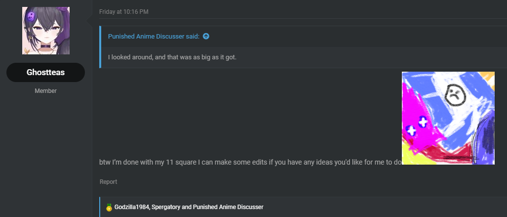Click the gold medal reaction icon
This screenshot has width=507, height=217.
tap(109, 207)
